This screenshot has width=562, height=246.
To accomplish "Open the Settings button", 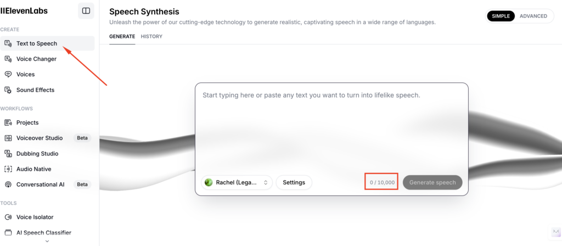I will (x=294, y=182).
